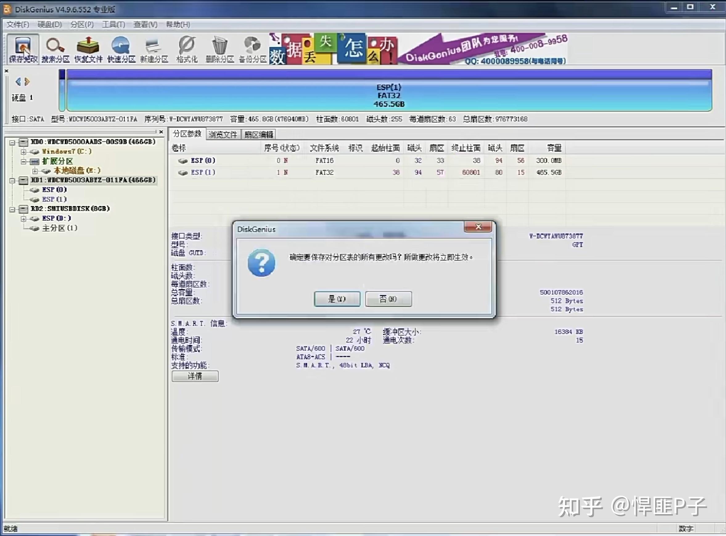Start 快速分区 quick partition
726x536 pixels.
[x=121, y=49]
